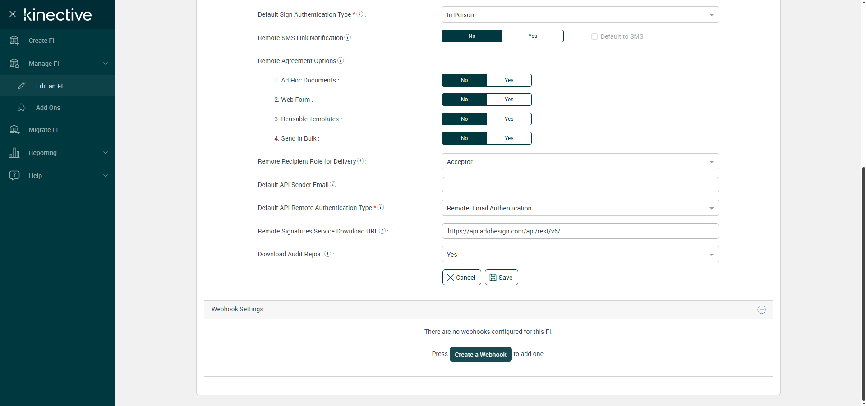Click the Kinective logo

[58, 15]
